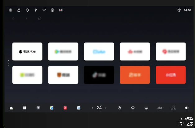This screenshot has height=128, width=195.
Task: Open the user profile avatar
Action: coord(11,10)
